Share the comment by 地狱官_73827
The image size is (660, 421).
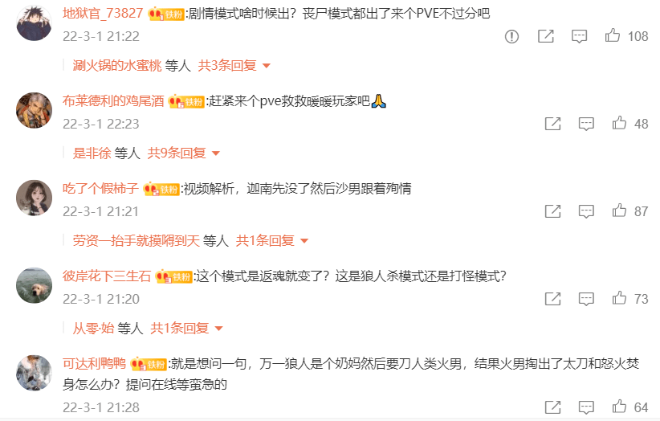point(546,36)
